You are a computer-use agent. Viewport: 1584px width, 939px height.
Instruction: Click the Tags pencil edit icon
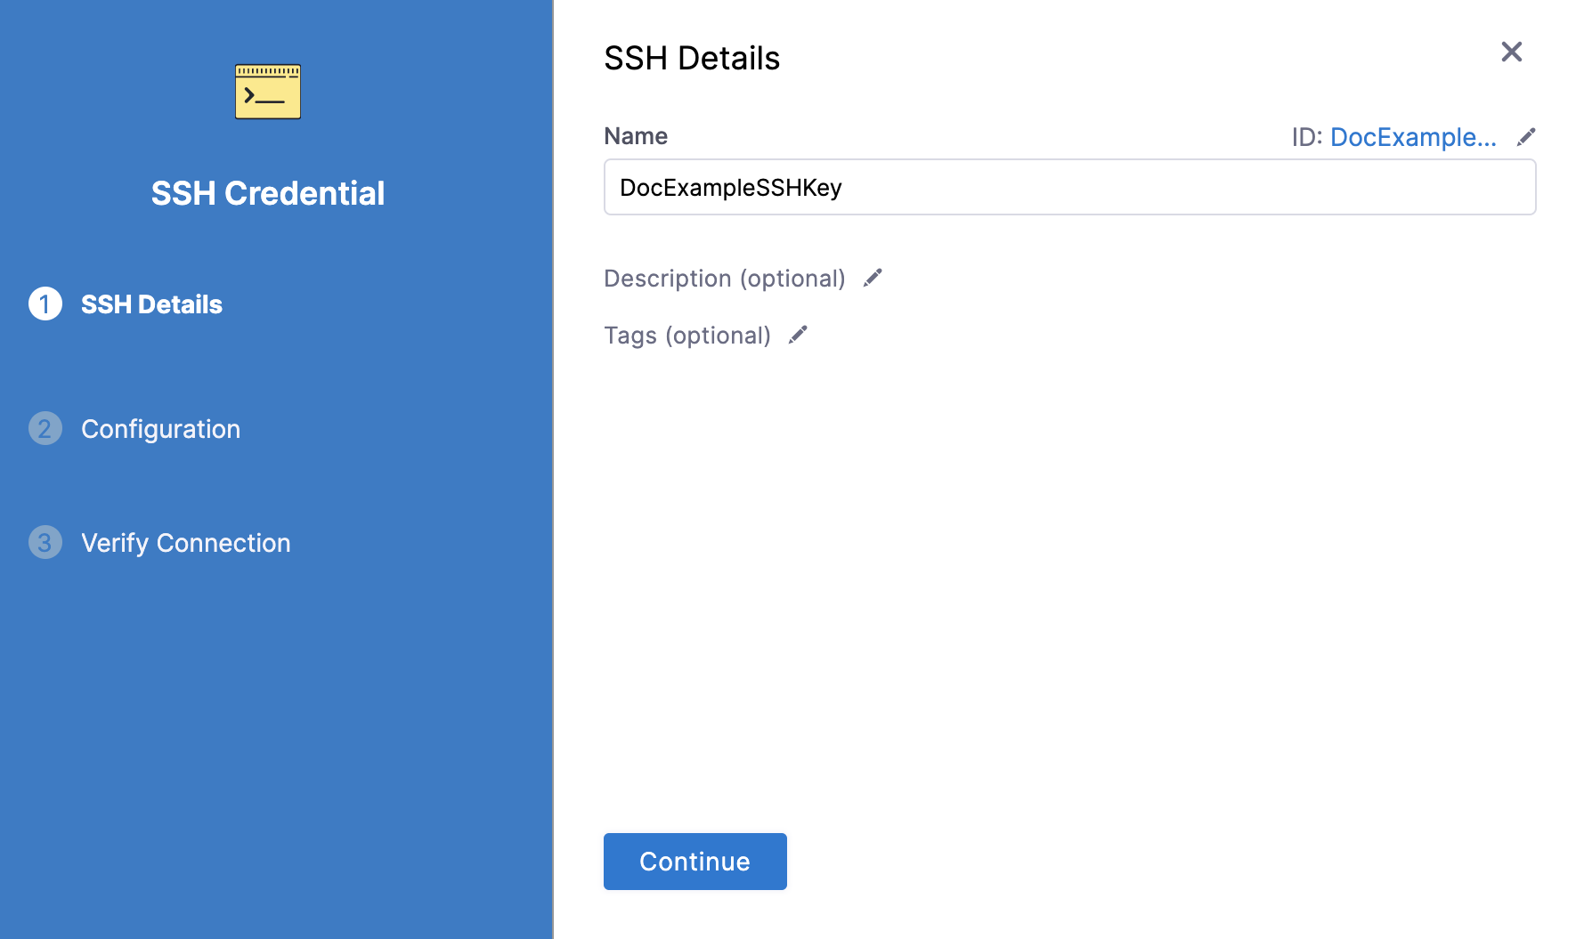(x=798, y=335)
